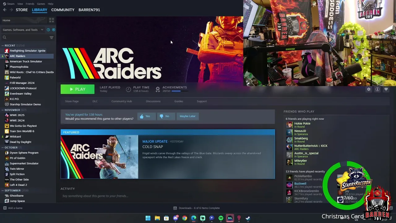Select Palworld icon in library list
396x223 pixels.
pyautogui.click(x=7, y=77)
